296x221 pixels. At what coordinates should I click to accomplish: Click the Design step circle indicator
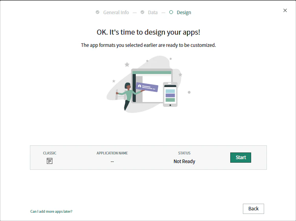click(171, 12)
